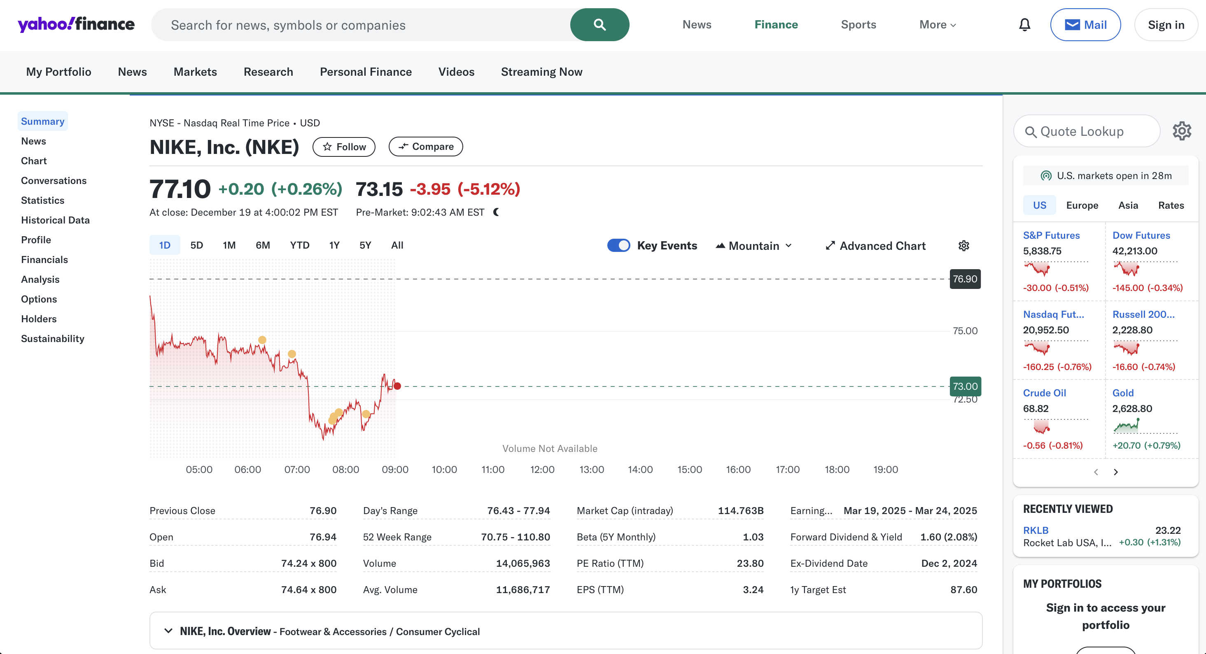Click the Rates tab in market panel
1206x654 pixels.
[1170, 205]
